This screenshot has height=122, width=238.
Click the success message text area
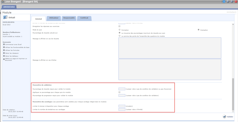170,48
